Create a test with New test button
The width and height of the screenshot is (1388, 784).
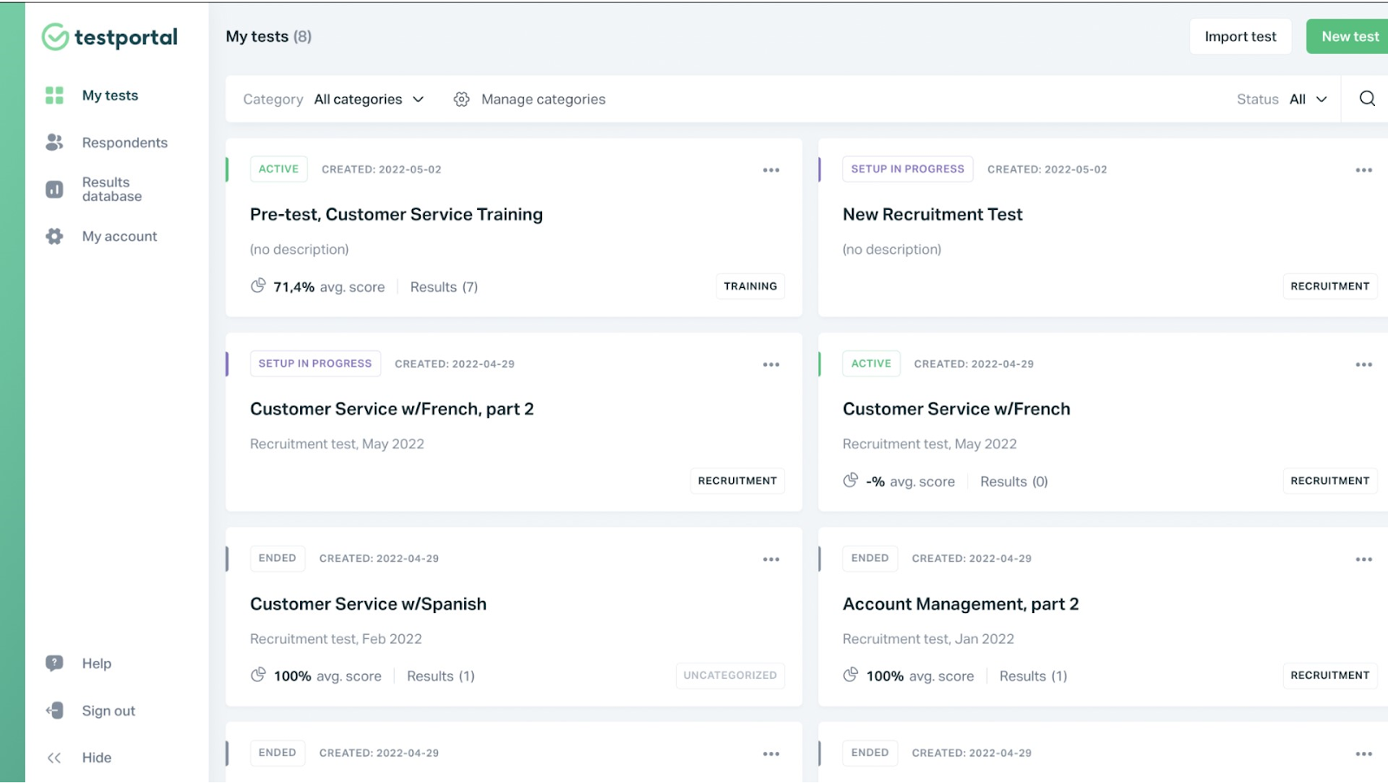tap(1349, 36)
